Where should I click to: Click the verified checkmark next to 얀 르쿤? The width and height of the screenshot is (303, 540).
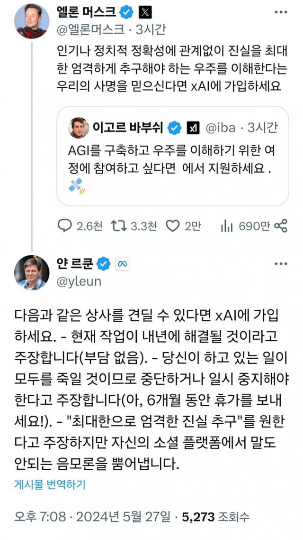104,264
